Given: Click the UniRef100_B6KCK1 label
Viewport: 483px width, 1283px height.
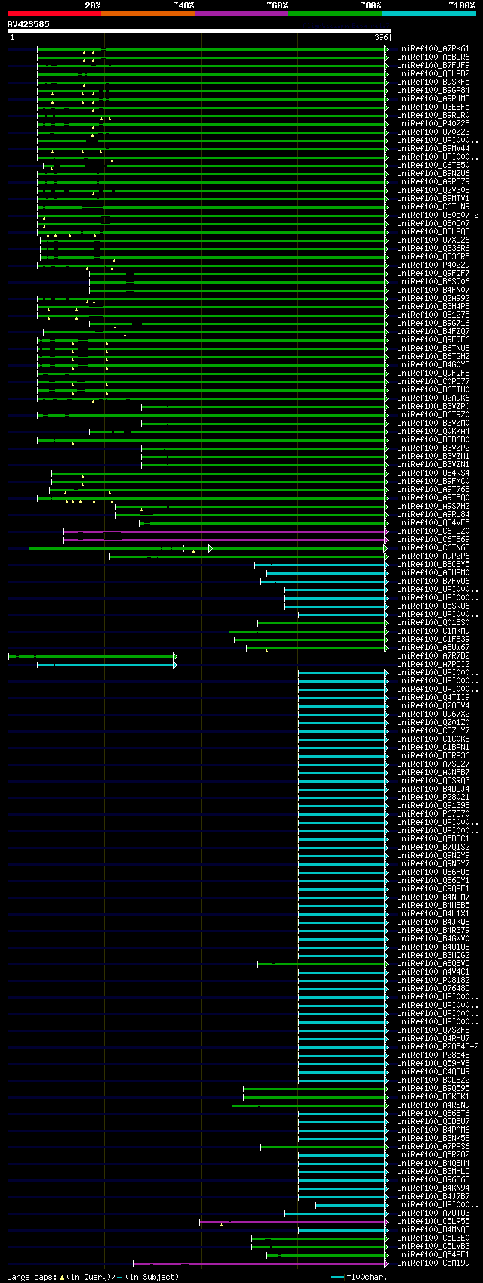Looking at the screenshot, I should pyautogui.click(x=433, y=1097).
